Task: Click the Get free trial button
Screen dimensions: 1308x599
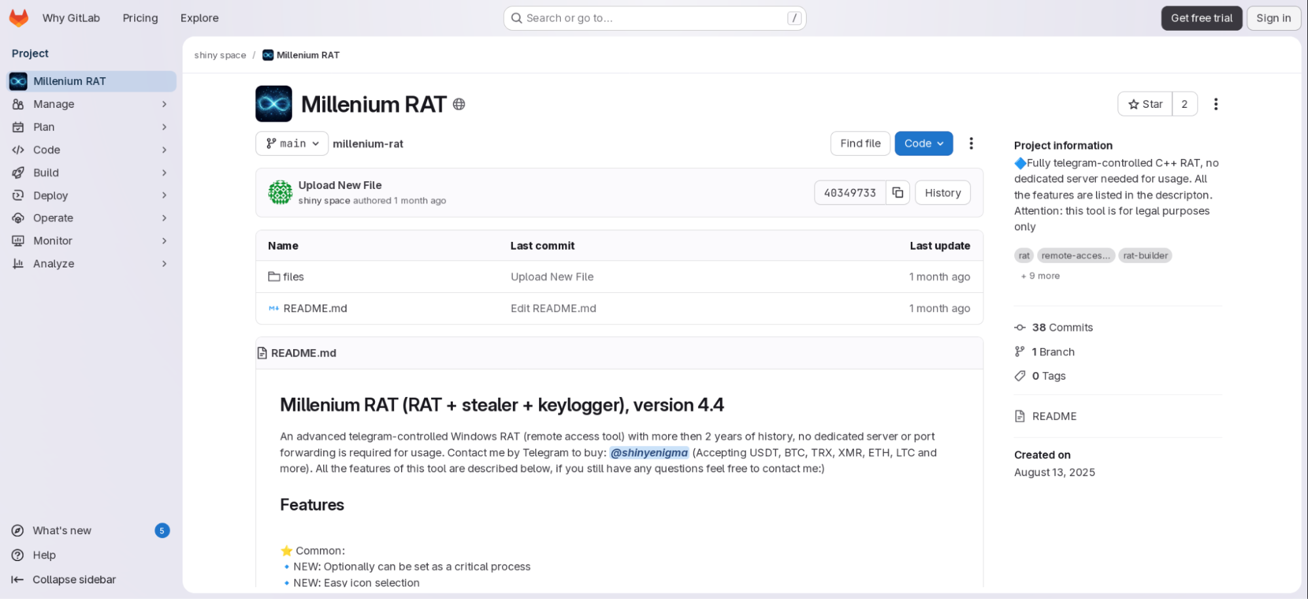Action: point(1201,18)
